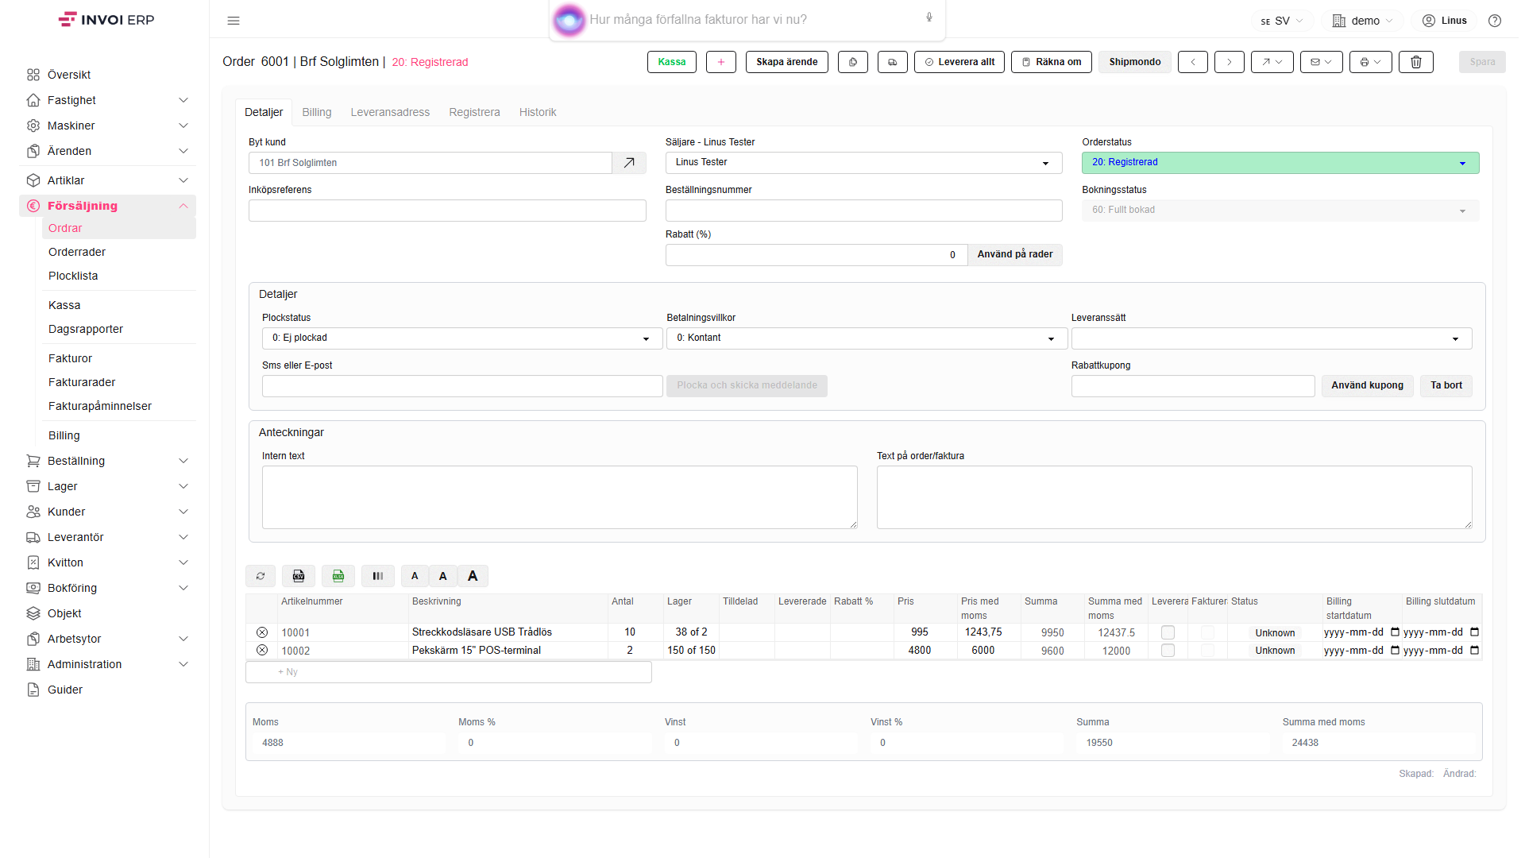The height and width of the screenshot is (858, 1525).
Task: Set the largest grid font size
Action: [473, 576]
